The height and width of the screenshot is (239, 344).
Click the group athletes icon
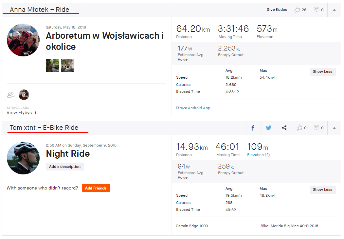pyautogui.click(x=11, y=95)
